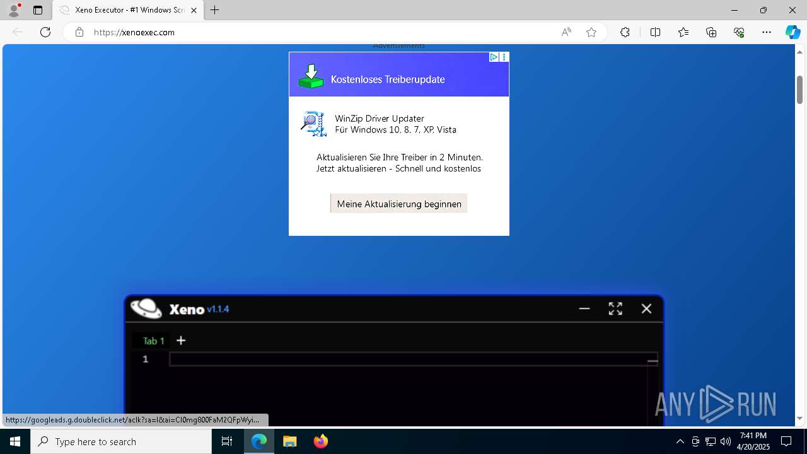Click the taskbar search box

(121, 441)
